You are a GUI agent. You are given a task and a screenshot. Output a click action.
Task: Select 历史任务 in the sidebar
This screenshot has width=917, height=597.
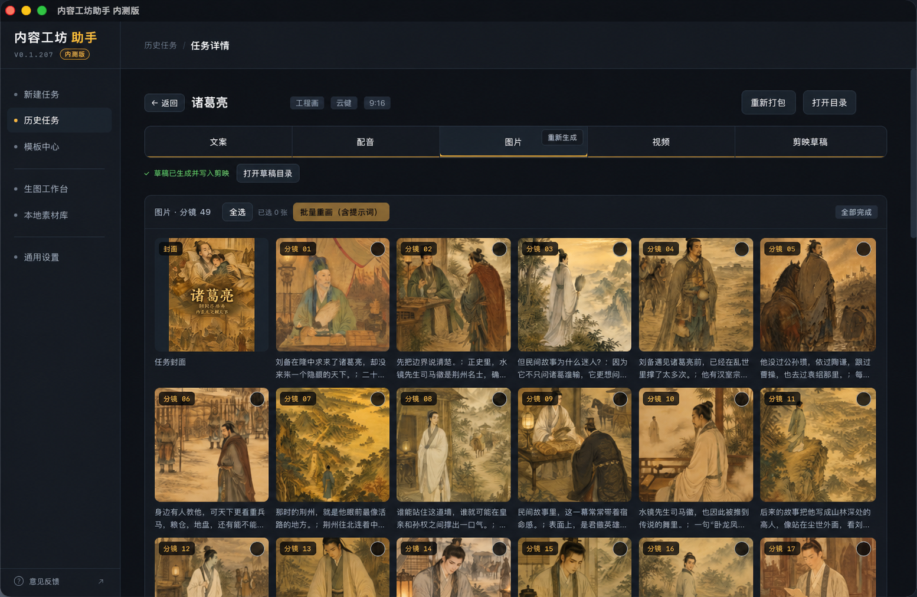point(59,120)
